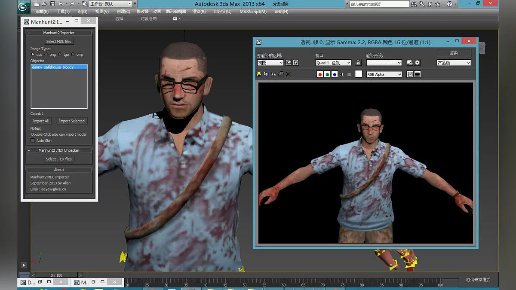This screenshot has width=516, height=290.
Task: Collapse the Manhunt2 Importer rollout
Action: click(x=59, y=33)
